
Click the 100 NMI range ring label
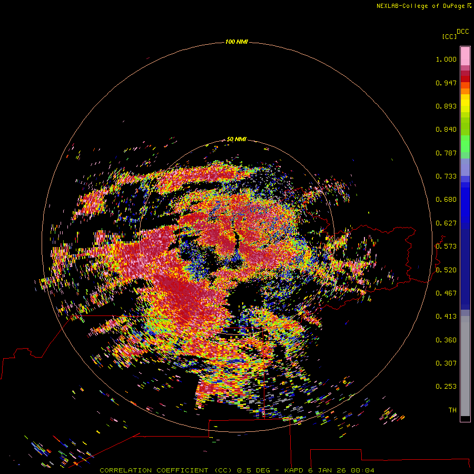[236, 42]
